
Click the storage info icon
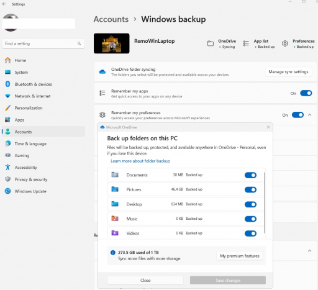pyautogui.click(x=113, y=253)
